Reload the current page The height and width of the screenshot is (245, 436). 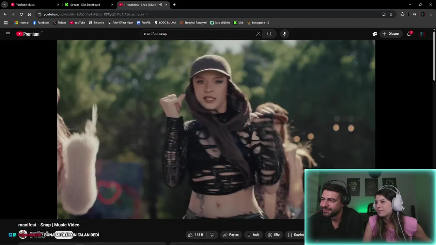click(x=21, y=14)
